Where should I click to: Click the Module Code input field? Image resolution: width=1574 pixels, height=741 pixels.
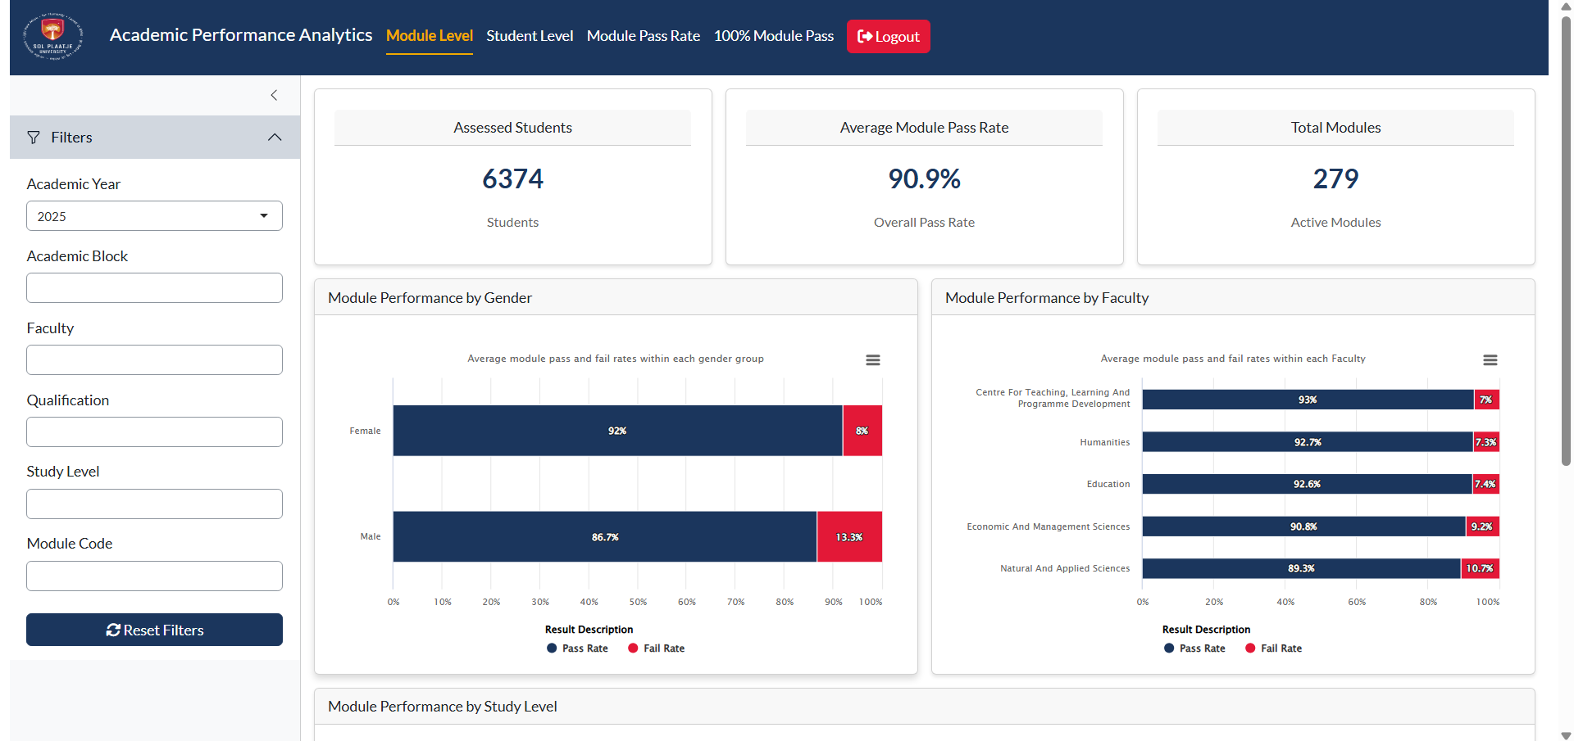tap(154, 576)
